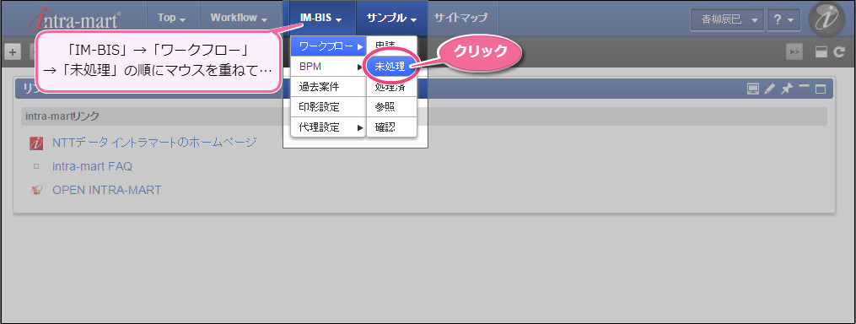Screen dimensions: 856x324
Task: Reload the portal with refresh icon
Action: [x=839, y=52]
